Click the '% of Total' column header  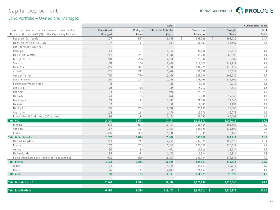coord(264,32)
